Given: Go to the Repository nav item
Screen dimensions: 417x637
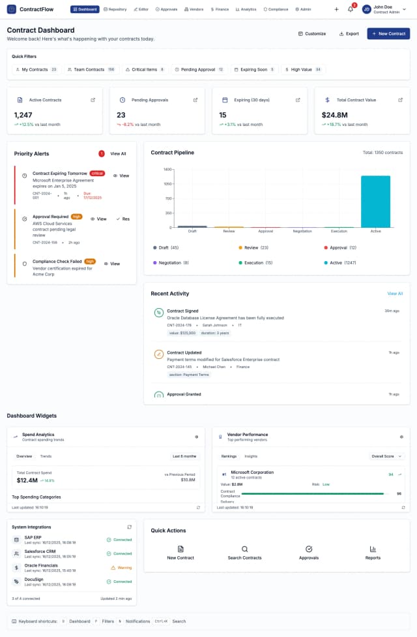Looking at the screenshot, I should point(115,9).
